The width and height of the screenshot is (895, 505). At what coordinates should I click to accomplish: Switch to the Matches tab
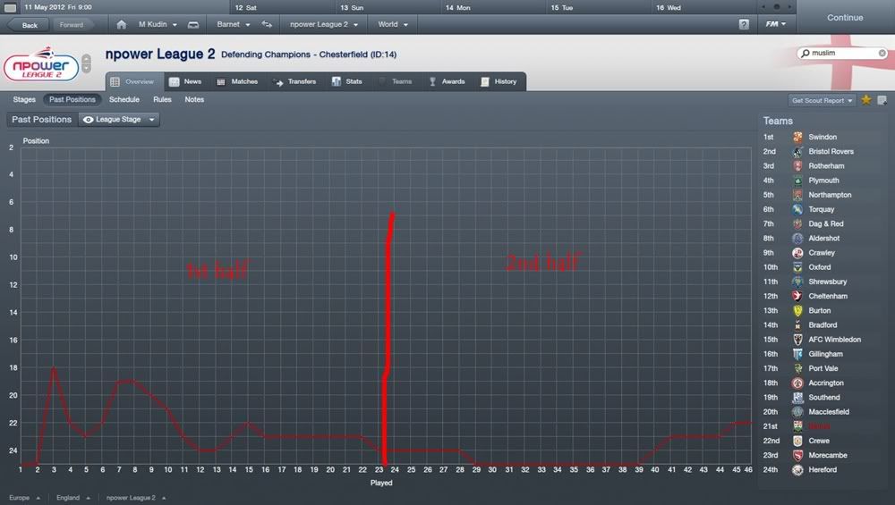(237, 81)
